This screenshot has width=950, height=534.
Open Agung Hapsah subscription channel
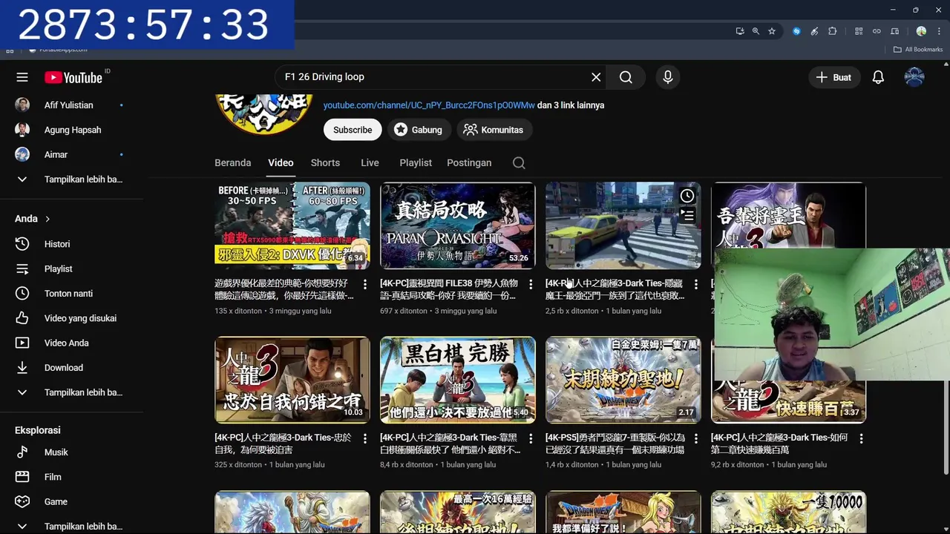[x=72, y=130]
